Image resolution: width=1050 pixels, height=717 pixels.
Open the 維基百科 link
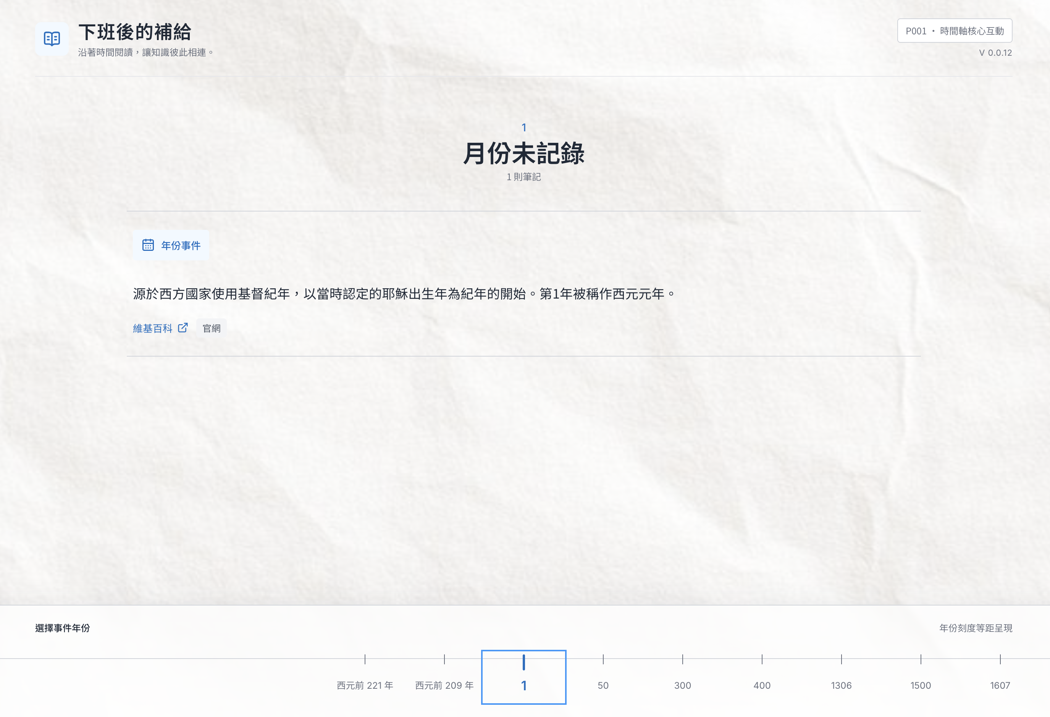[x=160, y=328]
